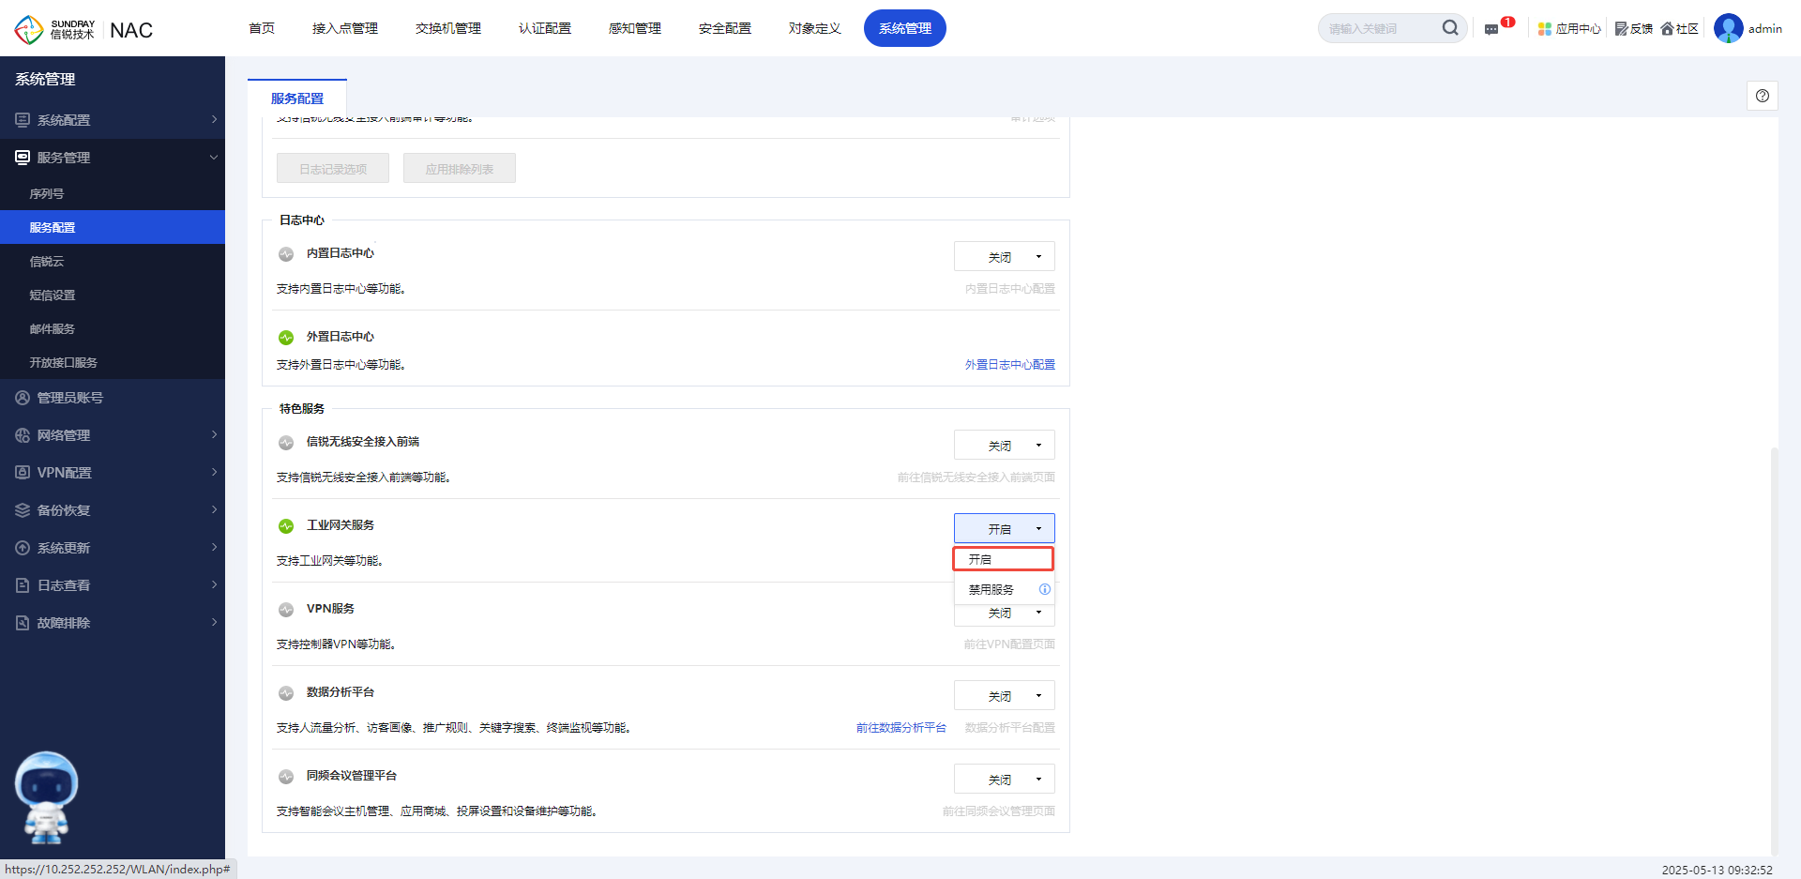
Task: Click status icon of 信锐无线安全接入前端
Action: coord(286,443)
